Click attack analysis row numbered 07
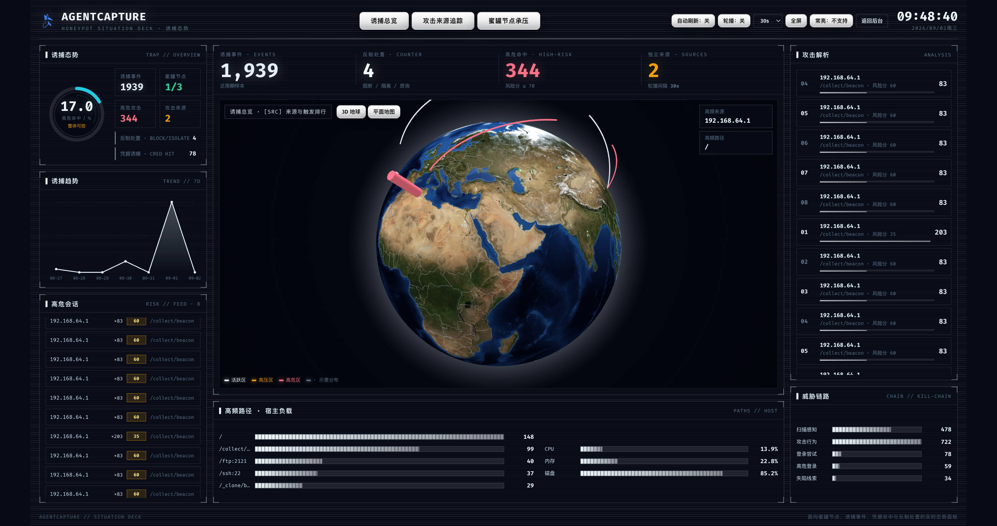This screenshot has height=526, width=997. (873, 173)
